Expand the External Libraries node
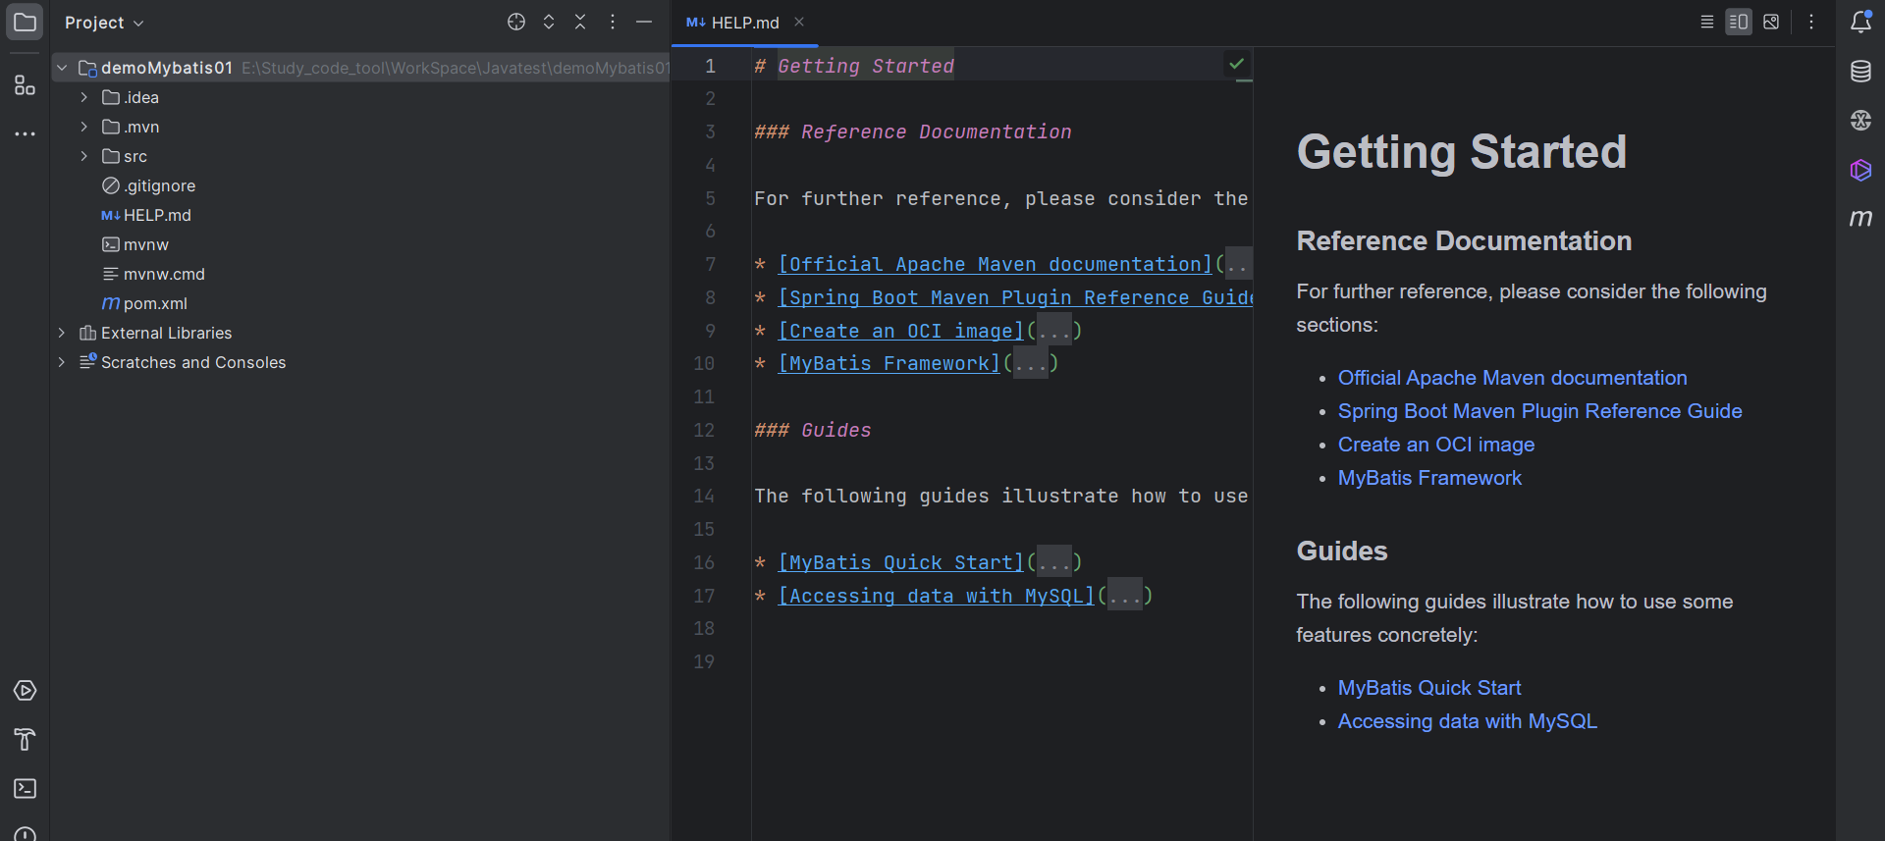1885x841 pixels. tap(62, 333)
